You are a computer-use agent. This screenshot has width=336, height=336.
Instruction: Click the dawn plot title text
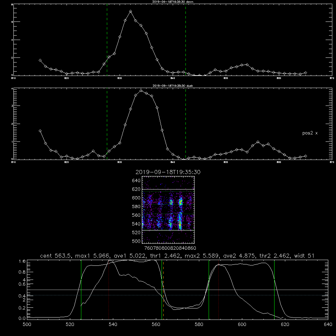(x=173, y=2)
